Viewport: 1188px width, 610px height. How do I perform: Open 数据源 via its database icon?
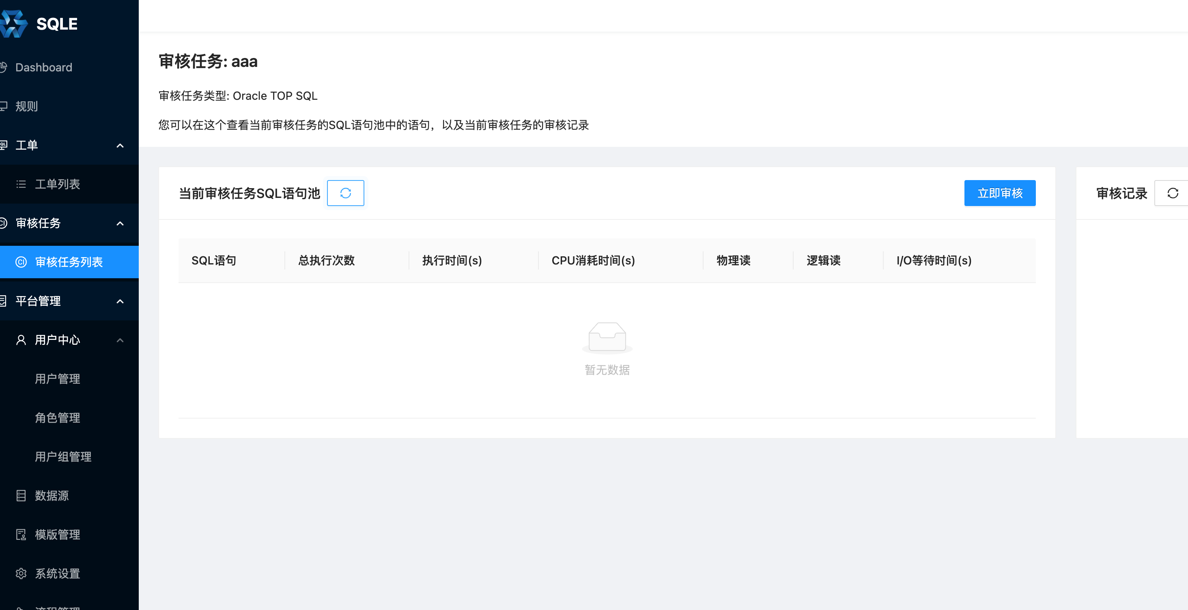pos(20,495)
